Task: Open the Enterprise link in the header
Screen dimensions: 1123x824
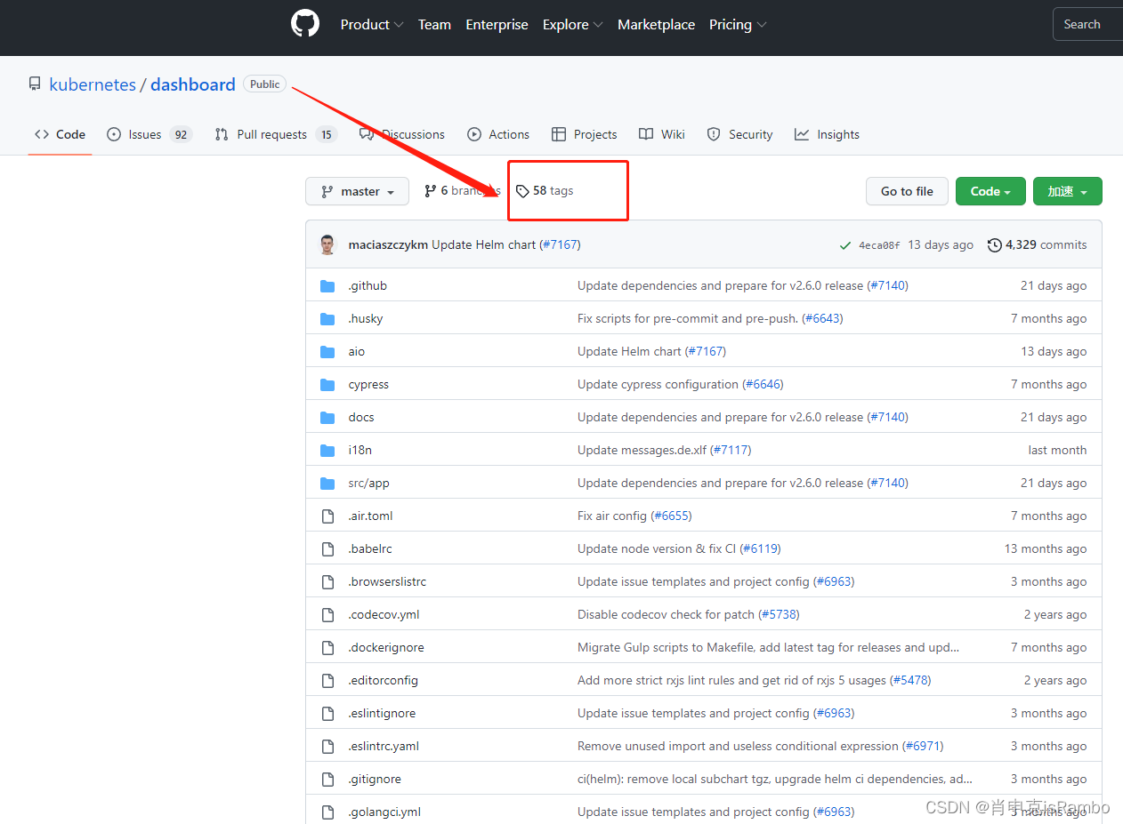Action: coord(497,25)
